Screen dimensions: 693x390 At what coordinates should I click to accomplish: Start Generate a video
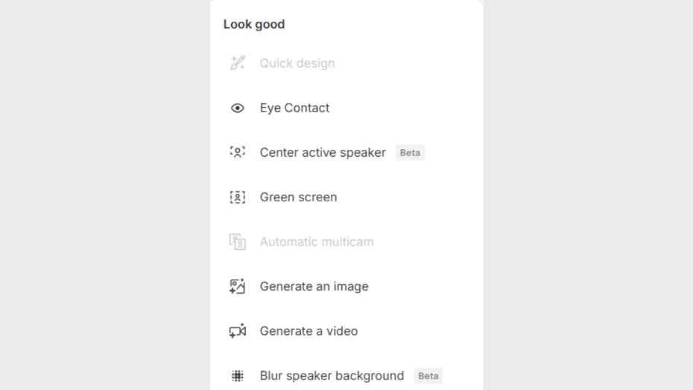click(308, 331)
